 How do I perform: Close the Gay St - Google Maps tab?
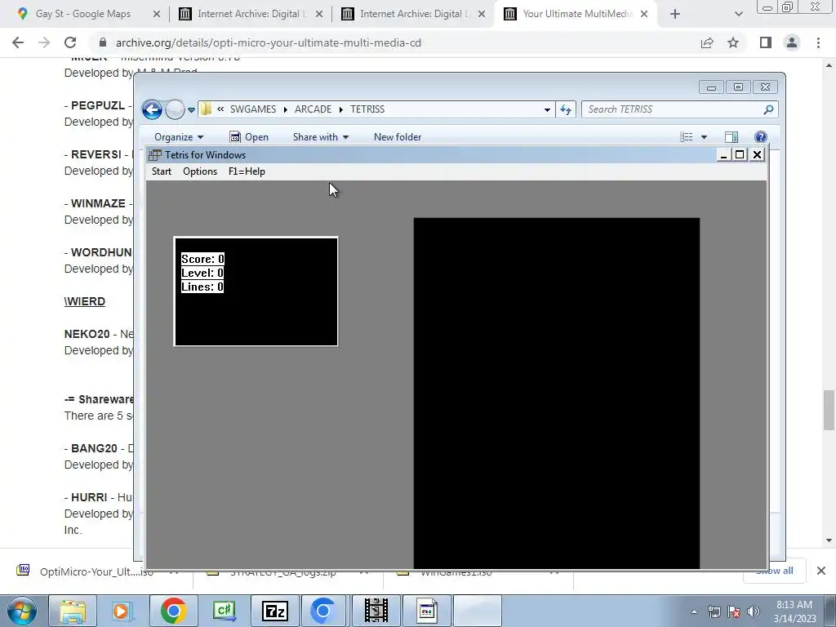(x=157, y=14)
